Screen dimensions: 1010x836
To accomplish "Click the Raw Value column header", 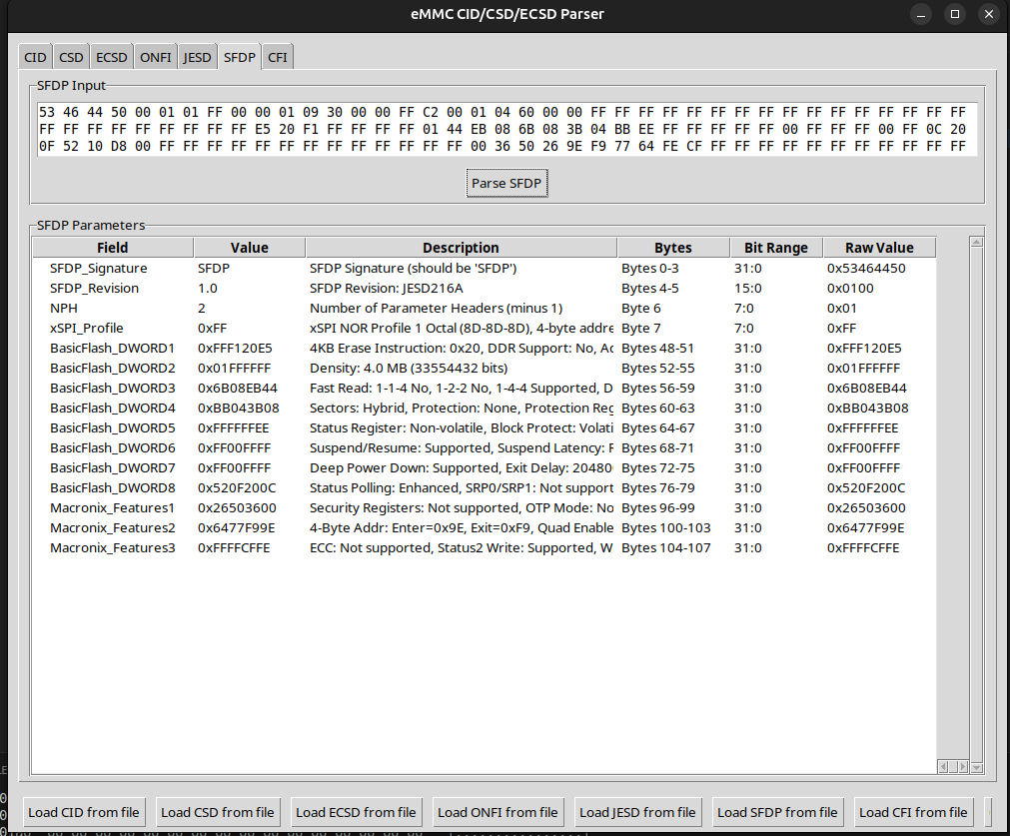I will click(x=879, y=248).
